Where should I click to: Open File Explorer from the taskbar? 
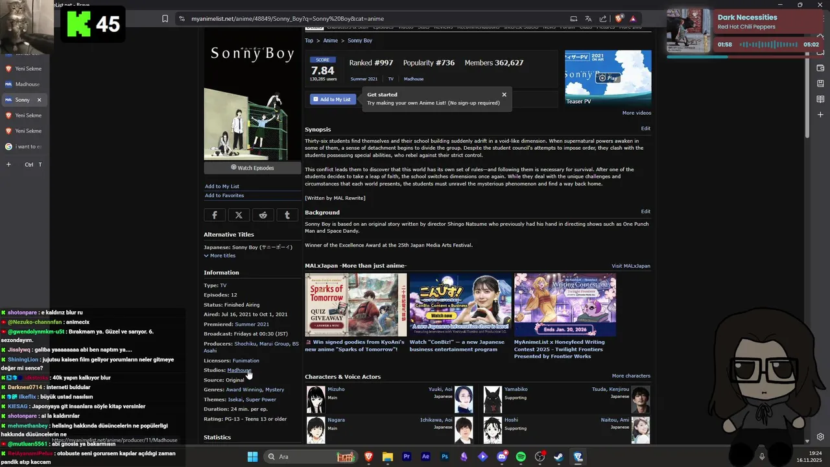(x=387, y=457)
